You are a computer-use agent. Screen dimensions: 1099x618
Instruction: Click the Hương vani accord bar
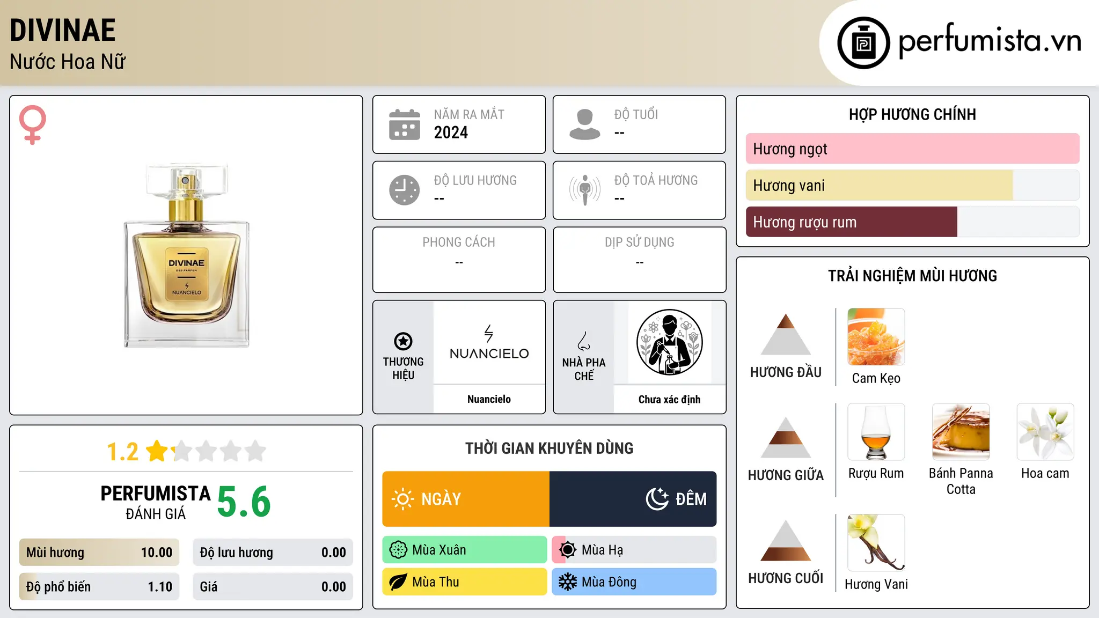click(x=913, y=185)
